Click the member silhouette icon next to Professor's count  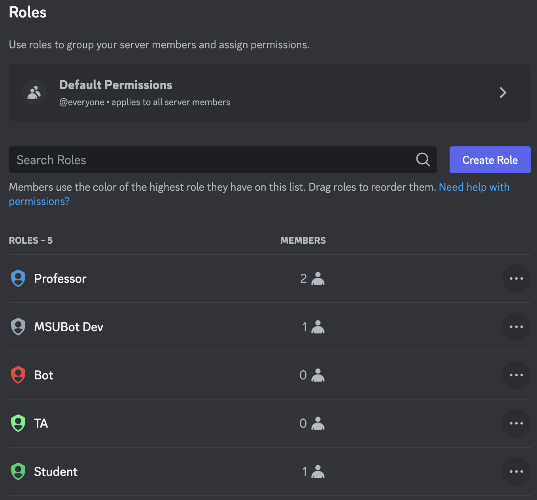point(318,278)
